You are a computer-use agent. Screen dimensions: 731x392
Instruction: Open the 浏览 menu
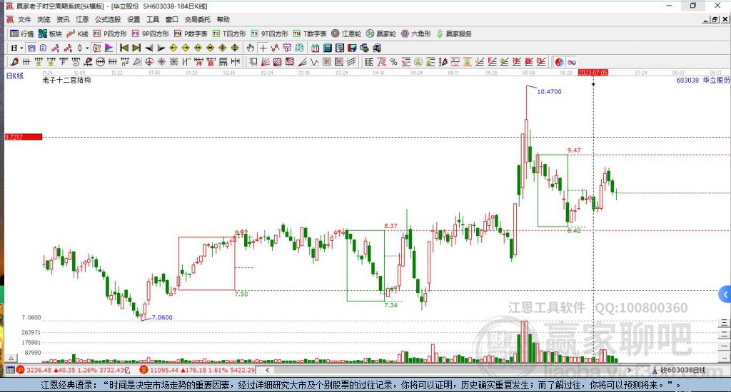point(44,19)
